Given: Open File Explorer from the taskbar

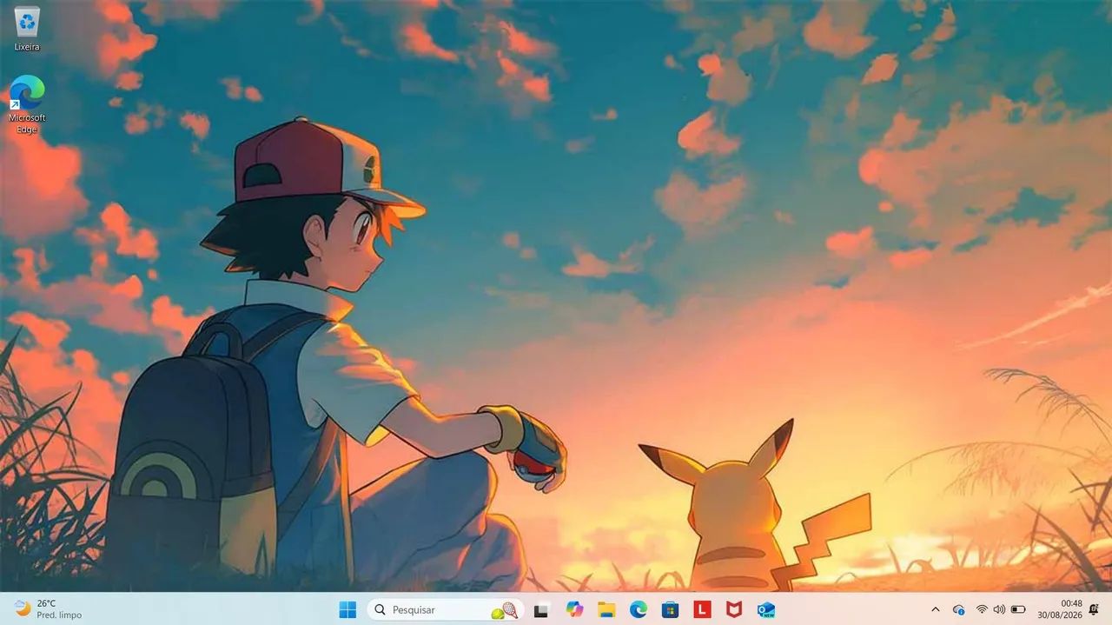Looking at the screenshot, I should click(x=606, y=609).
